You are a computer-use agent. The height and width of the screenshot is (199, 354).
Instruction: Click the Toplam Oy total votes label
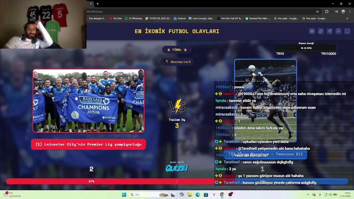point(177,120)
